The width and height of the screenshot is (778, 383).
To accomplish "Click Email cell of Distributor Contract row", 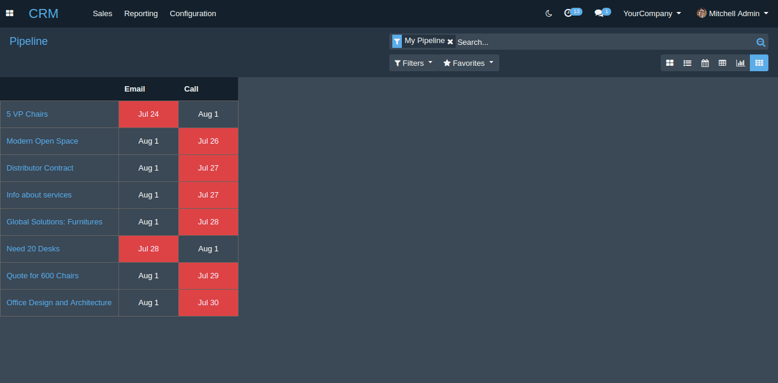I will [x=148, y=168].
